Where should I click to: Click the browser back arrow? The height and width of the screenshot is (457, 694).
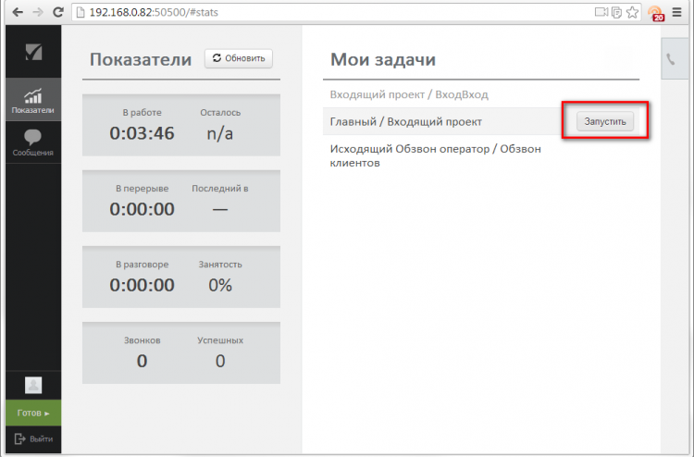[x=15, y=13]
